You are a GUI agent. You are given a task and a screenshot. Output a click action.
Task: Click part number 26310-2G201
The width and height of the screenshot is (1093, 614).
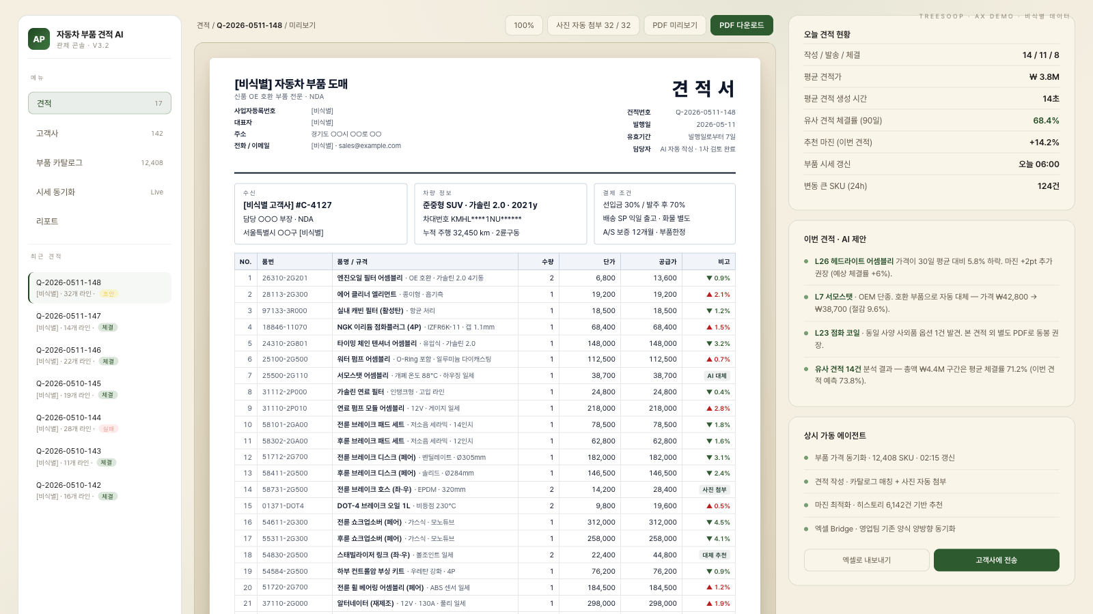285,278
